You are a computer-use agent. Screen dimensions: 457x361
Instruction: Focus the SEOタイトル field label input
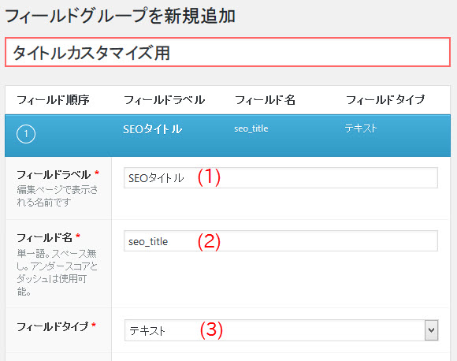[x=281, y=177]
